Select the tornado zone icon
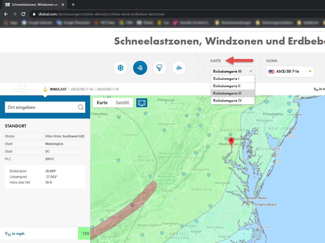 coord(160,68)
